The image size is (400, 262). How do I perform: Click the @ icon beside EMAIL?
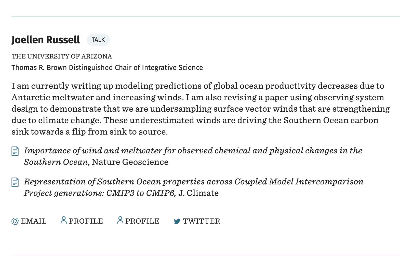(15, 221)
